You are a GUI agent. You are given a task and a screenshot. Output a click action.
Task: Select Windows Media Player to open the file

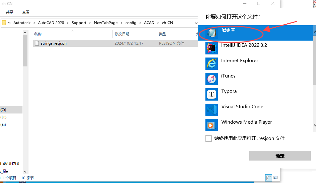(246, 122)
